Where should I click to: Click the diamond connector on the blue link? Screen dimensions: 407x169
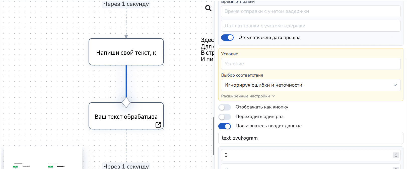[x=126, y=102]
